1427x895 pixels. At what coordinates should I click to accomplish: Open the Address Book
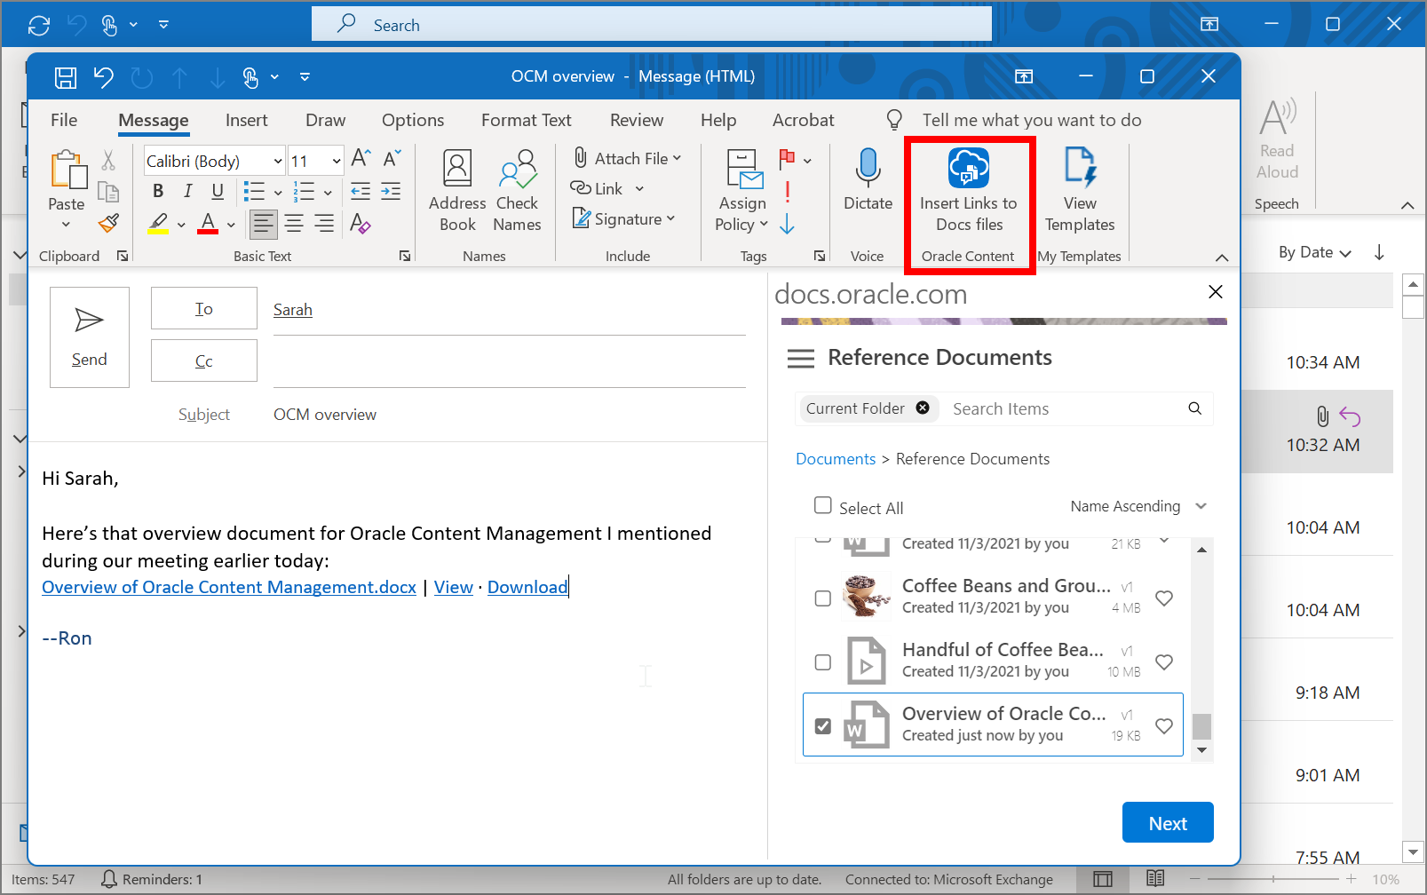coord(457,191)
